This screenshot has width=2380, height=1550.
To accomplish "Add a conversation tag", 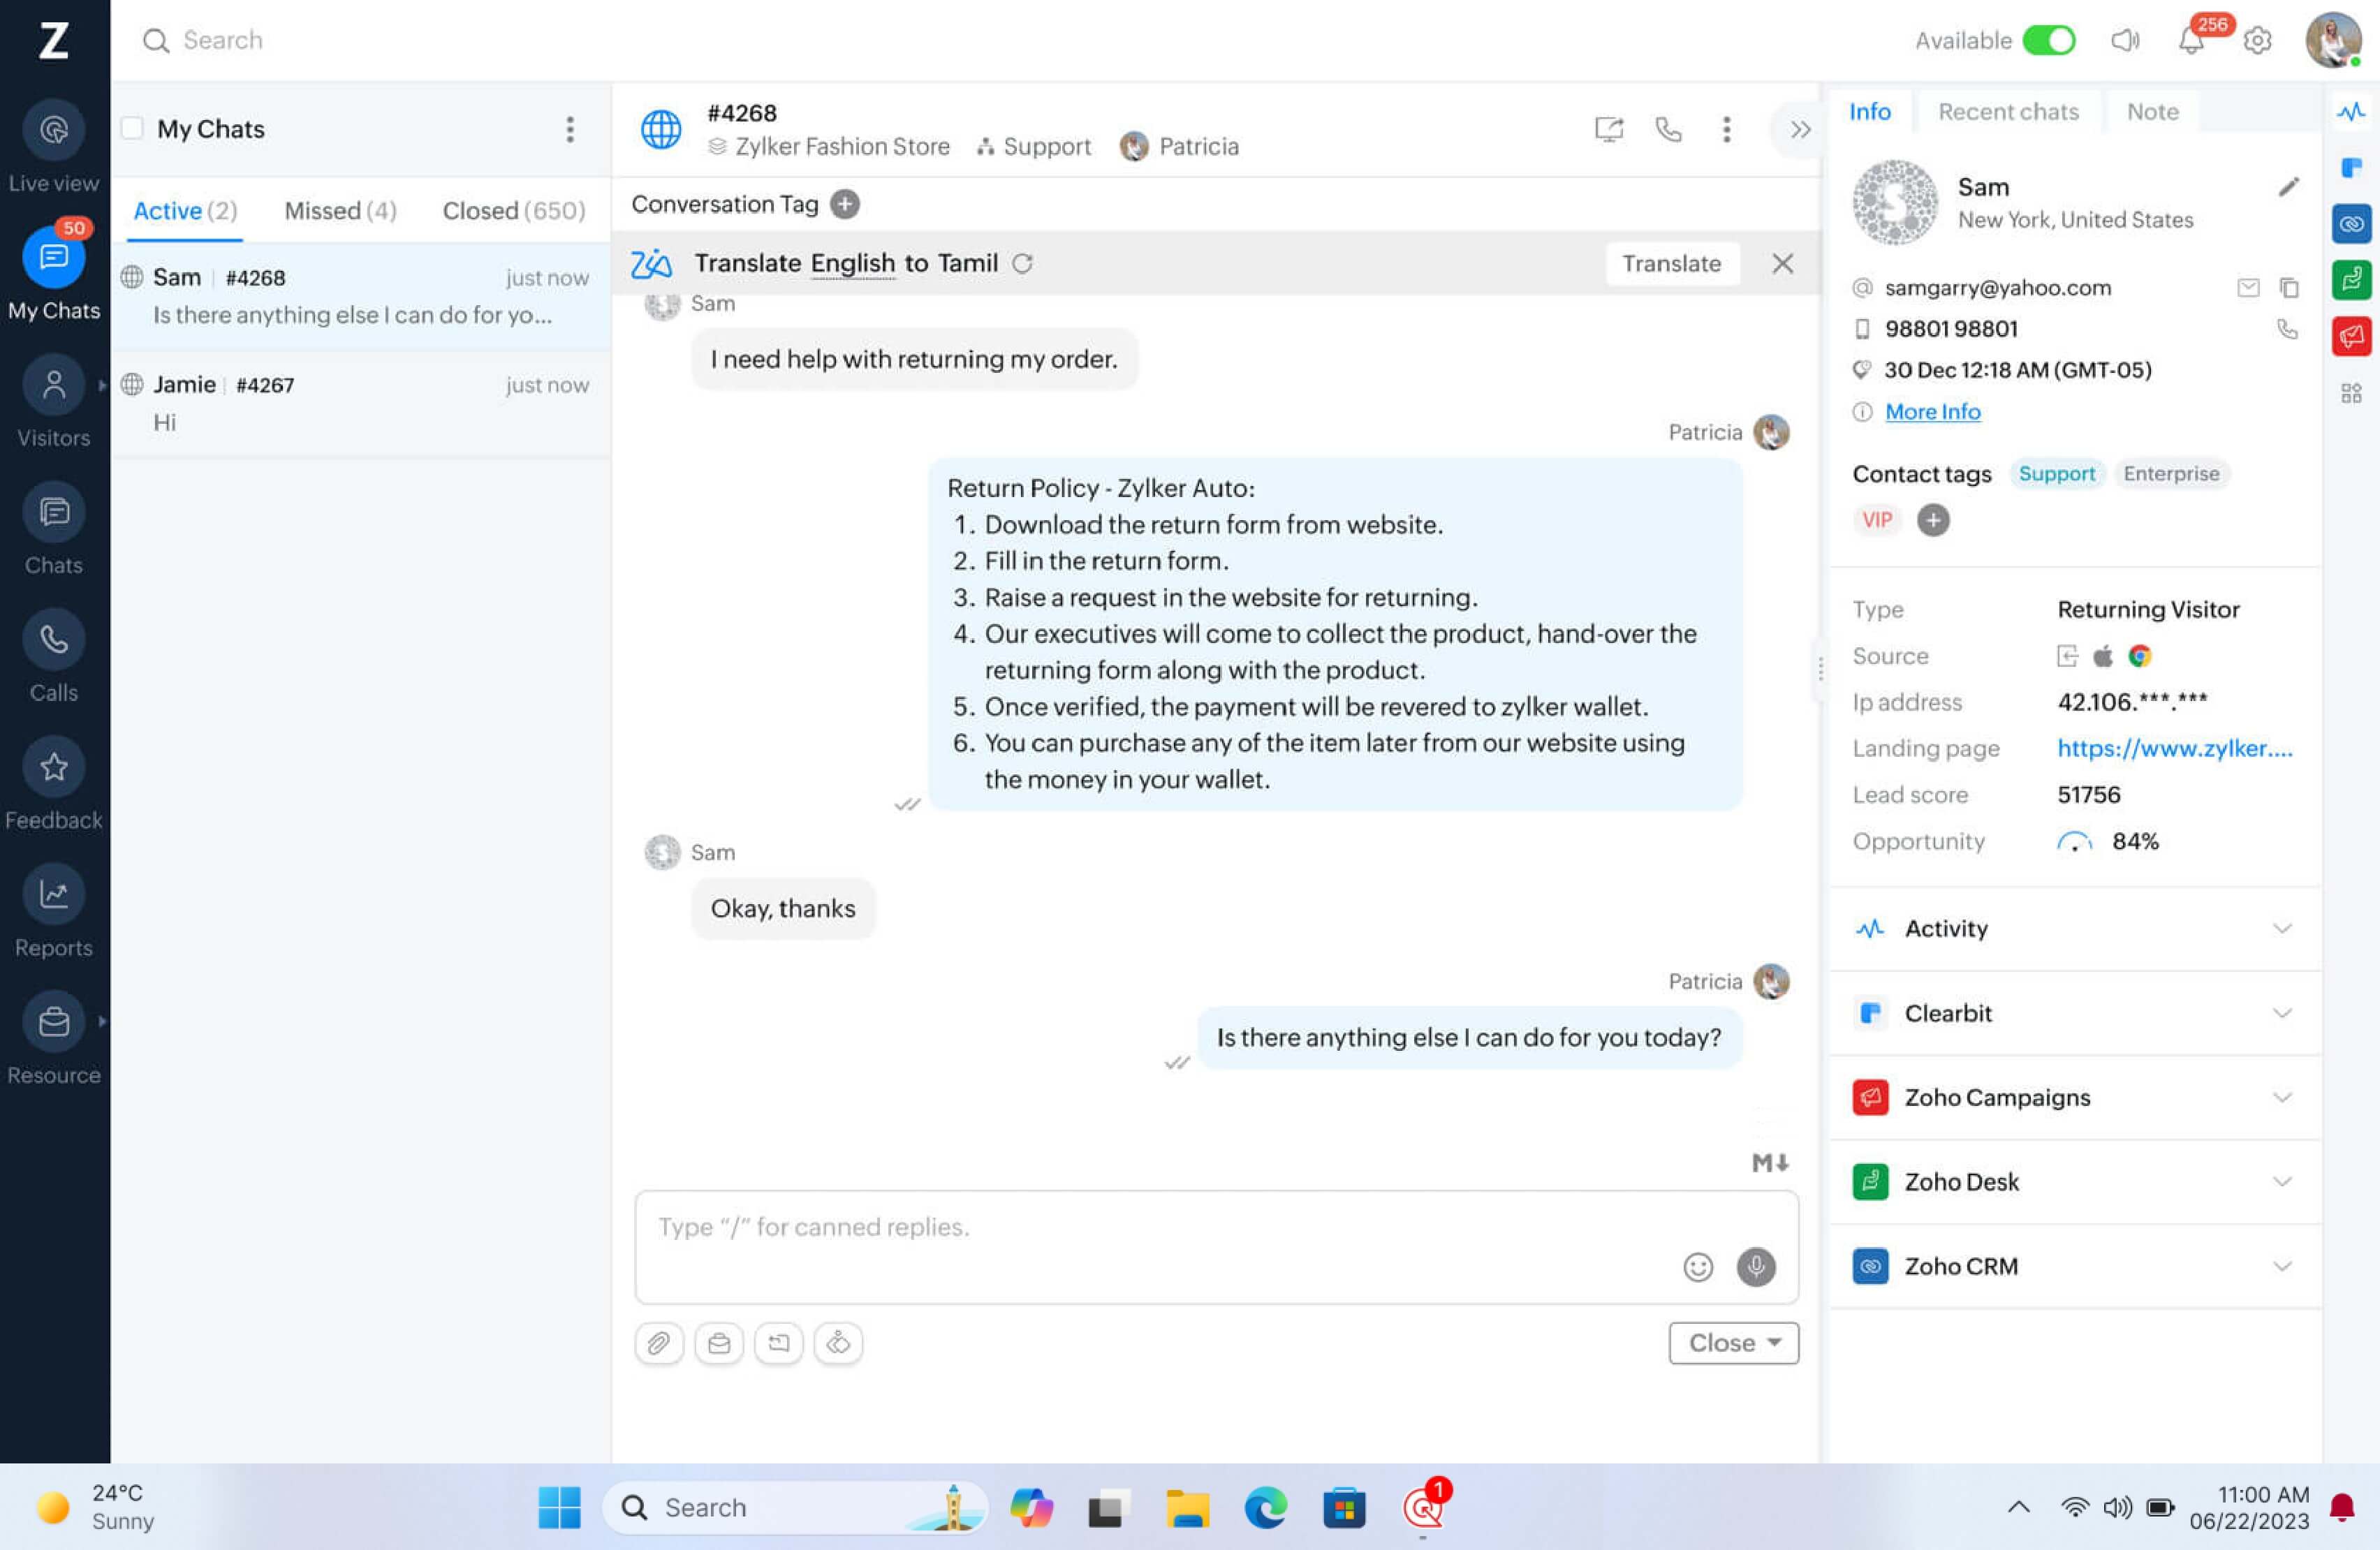I will click(845, 204).
